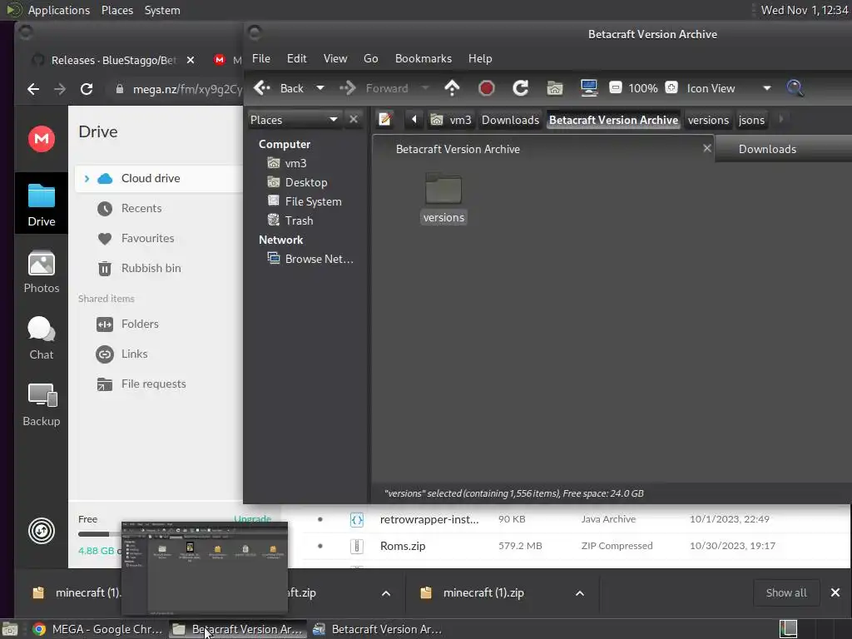Open the Go menu
This screenshot has width=852, height=639.
tap(370, 58)
